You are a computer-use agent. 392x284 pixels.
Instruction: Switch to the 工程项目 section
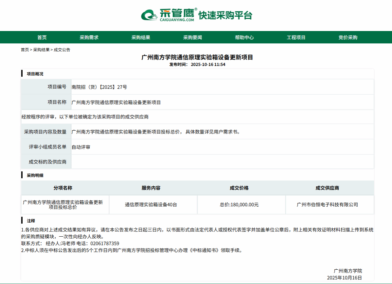point(296,38)
